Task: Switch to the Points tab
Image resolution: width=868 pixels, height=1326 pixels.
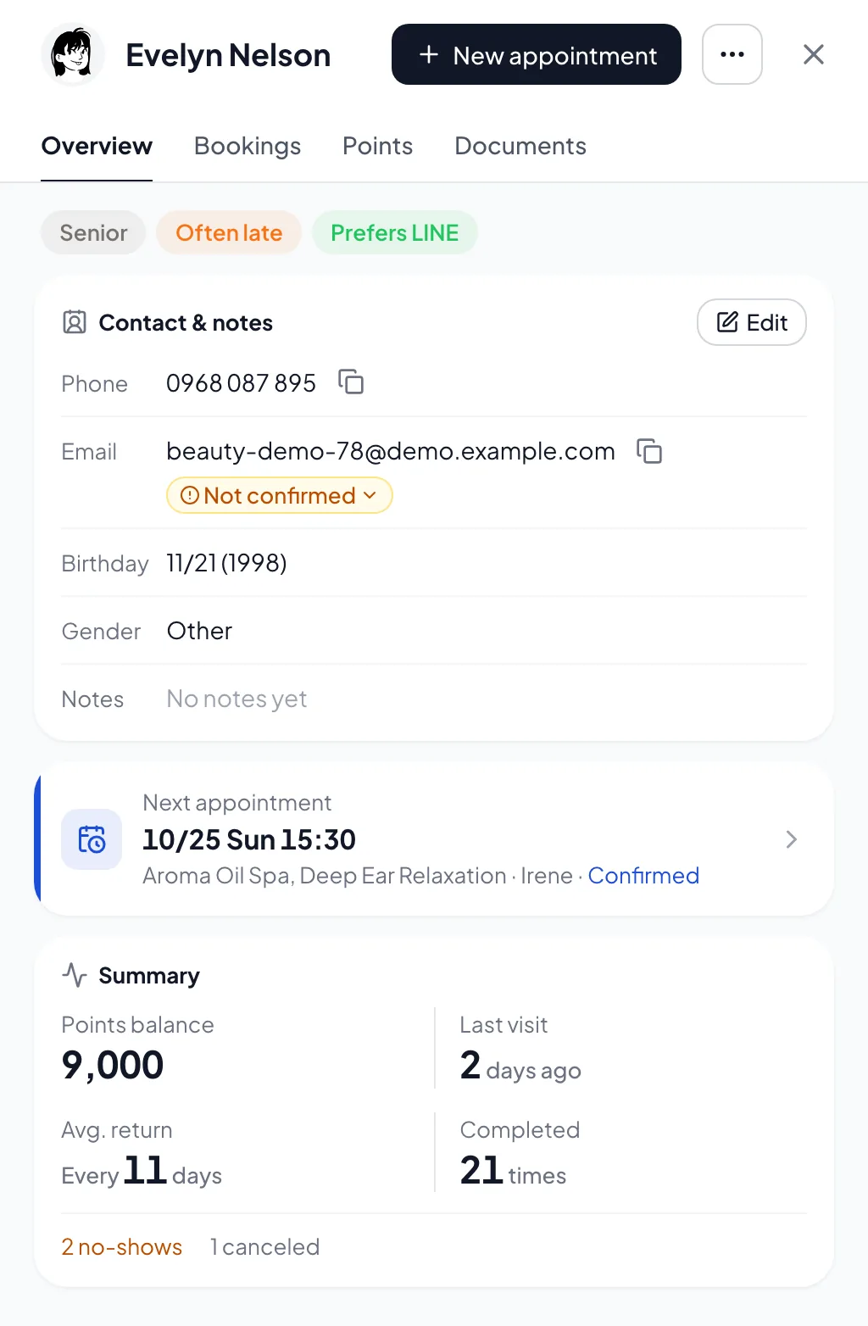Action: [x=378, y=146]
